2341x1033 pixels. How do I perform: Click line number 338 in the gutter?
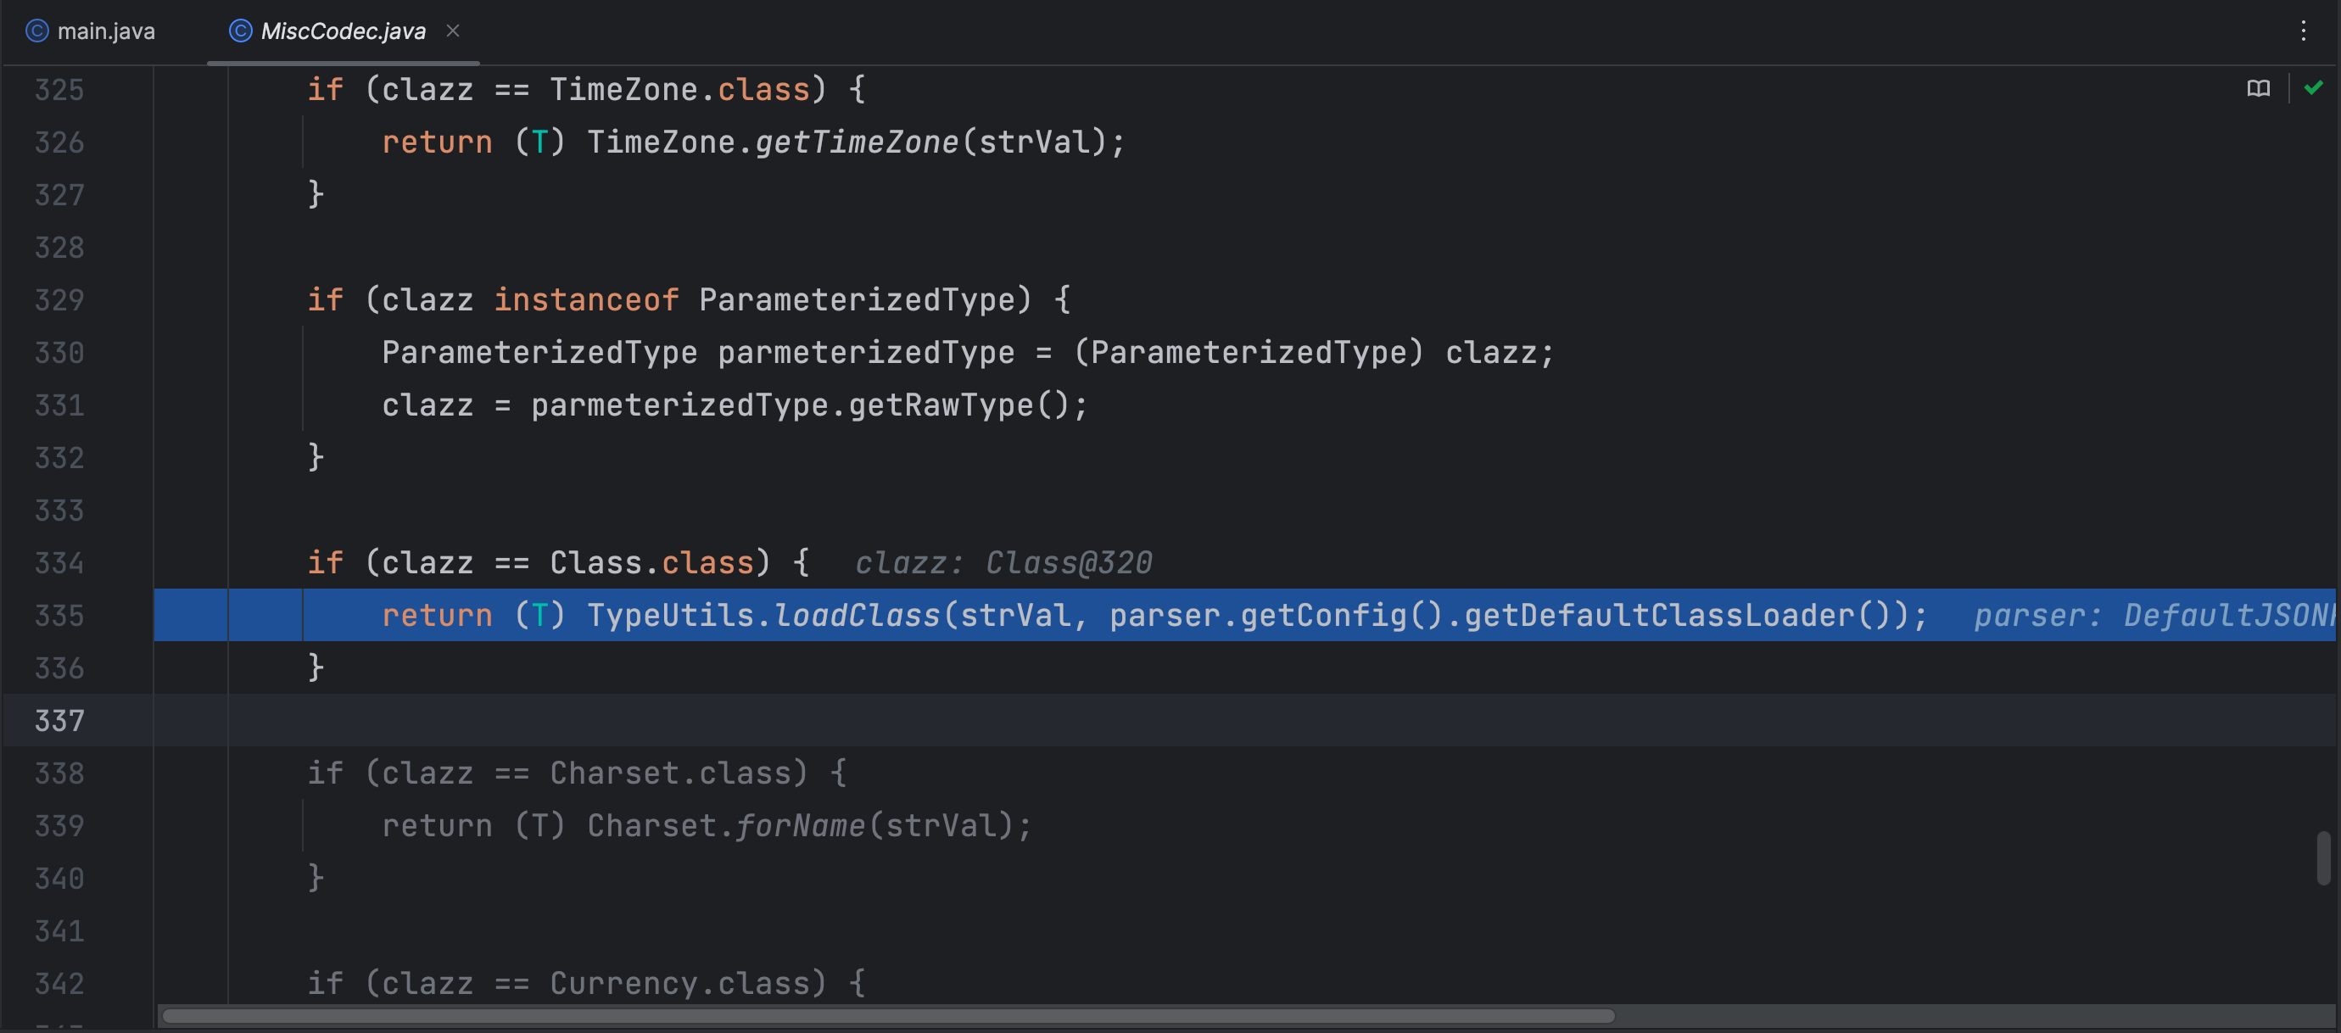point(59,773)
